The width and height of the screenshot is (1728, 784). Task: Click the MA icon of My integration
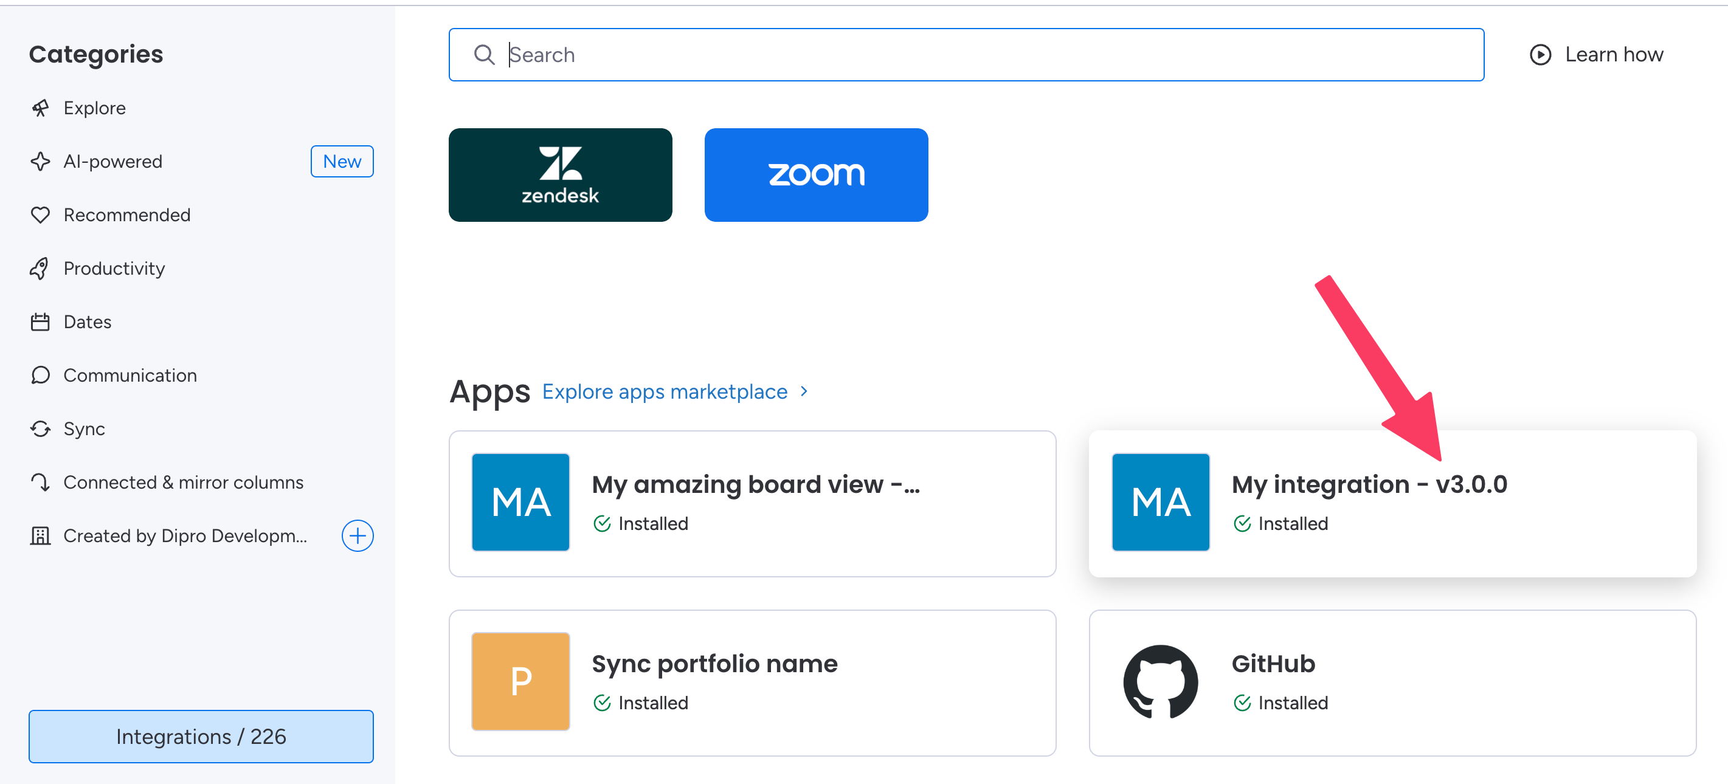1161,503
